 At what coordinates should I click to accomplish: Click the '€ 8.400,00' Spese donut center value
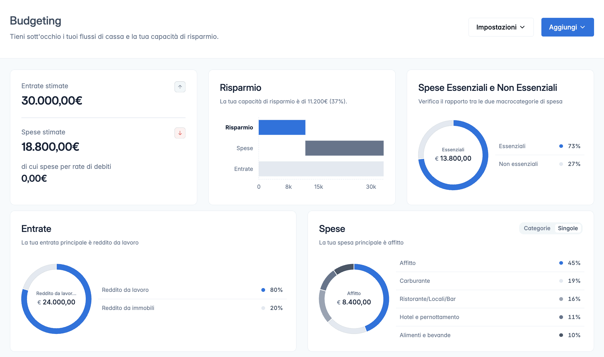[354, 302]
